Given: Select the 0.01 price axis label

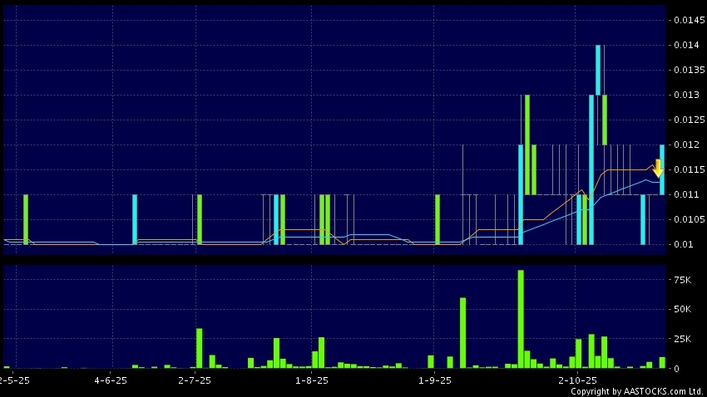Looking at the screenshot, I should point(684,244).
